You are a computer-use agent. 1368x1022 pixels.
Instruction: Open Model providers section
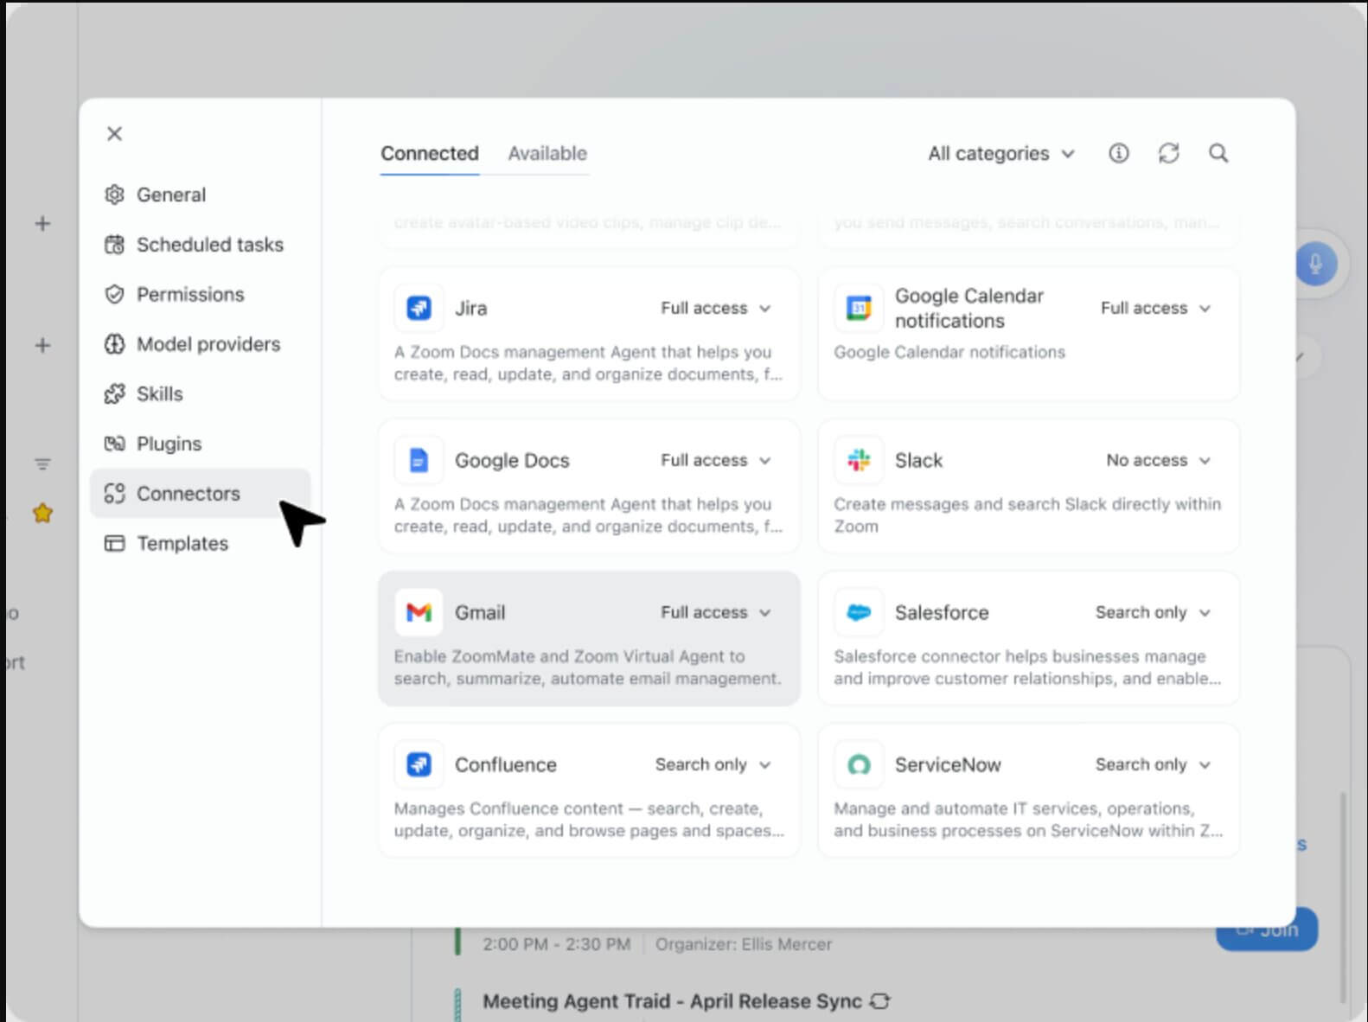[x=200, y=344]
